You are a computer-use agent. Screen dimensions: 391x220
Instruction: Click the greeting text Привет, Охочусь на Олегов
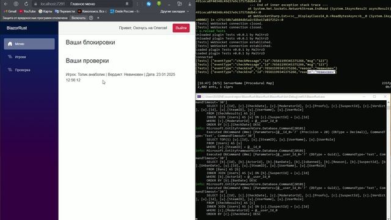click(143, 28)
